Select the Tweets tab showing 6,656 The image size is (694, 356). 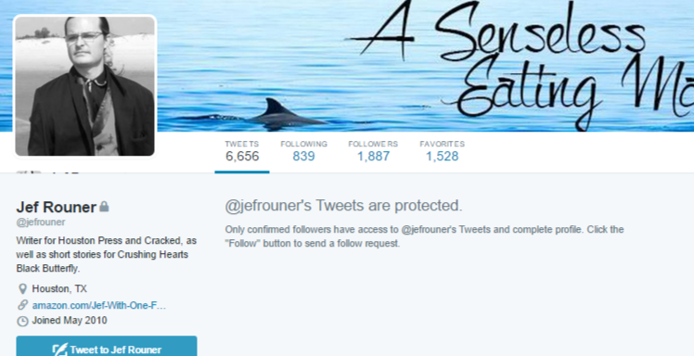[x=242, y=151]
